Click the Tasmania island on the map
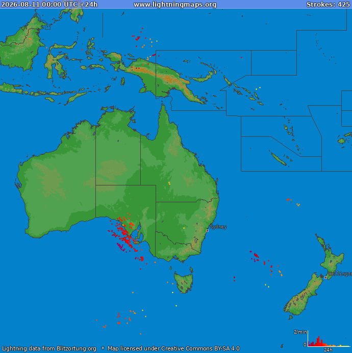 tap(184, 283)
